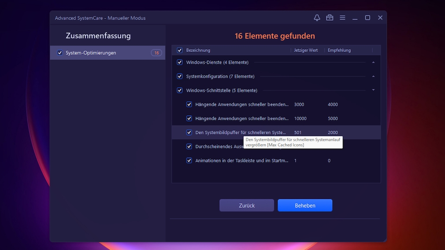
Task: Toggle the select-all Bezeichnung checkbox
Action: (x=180, y=50)
